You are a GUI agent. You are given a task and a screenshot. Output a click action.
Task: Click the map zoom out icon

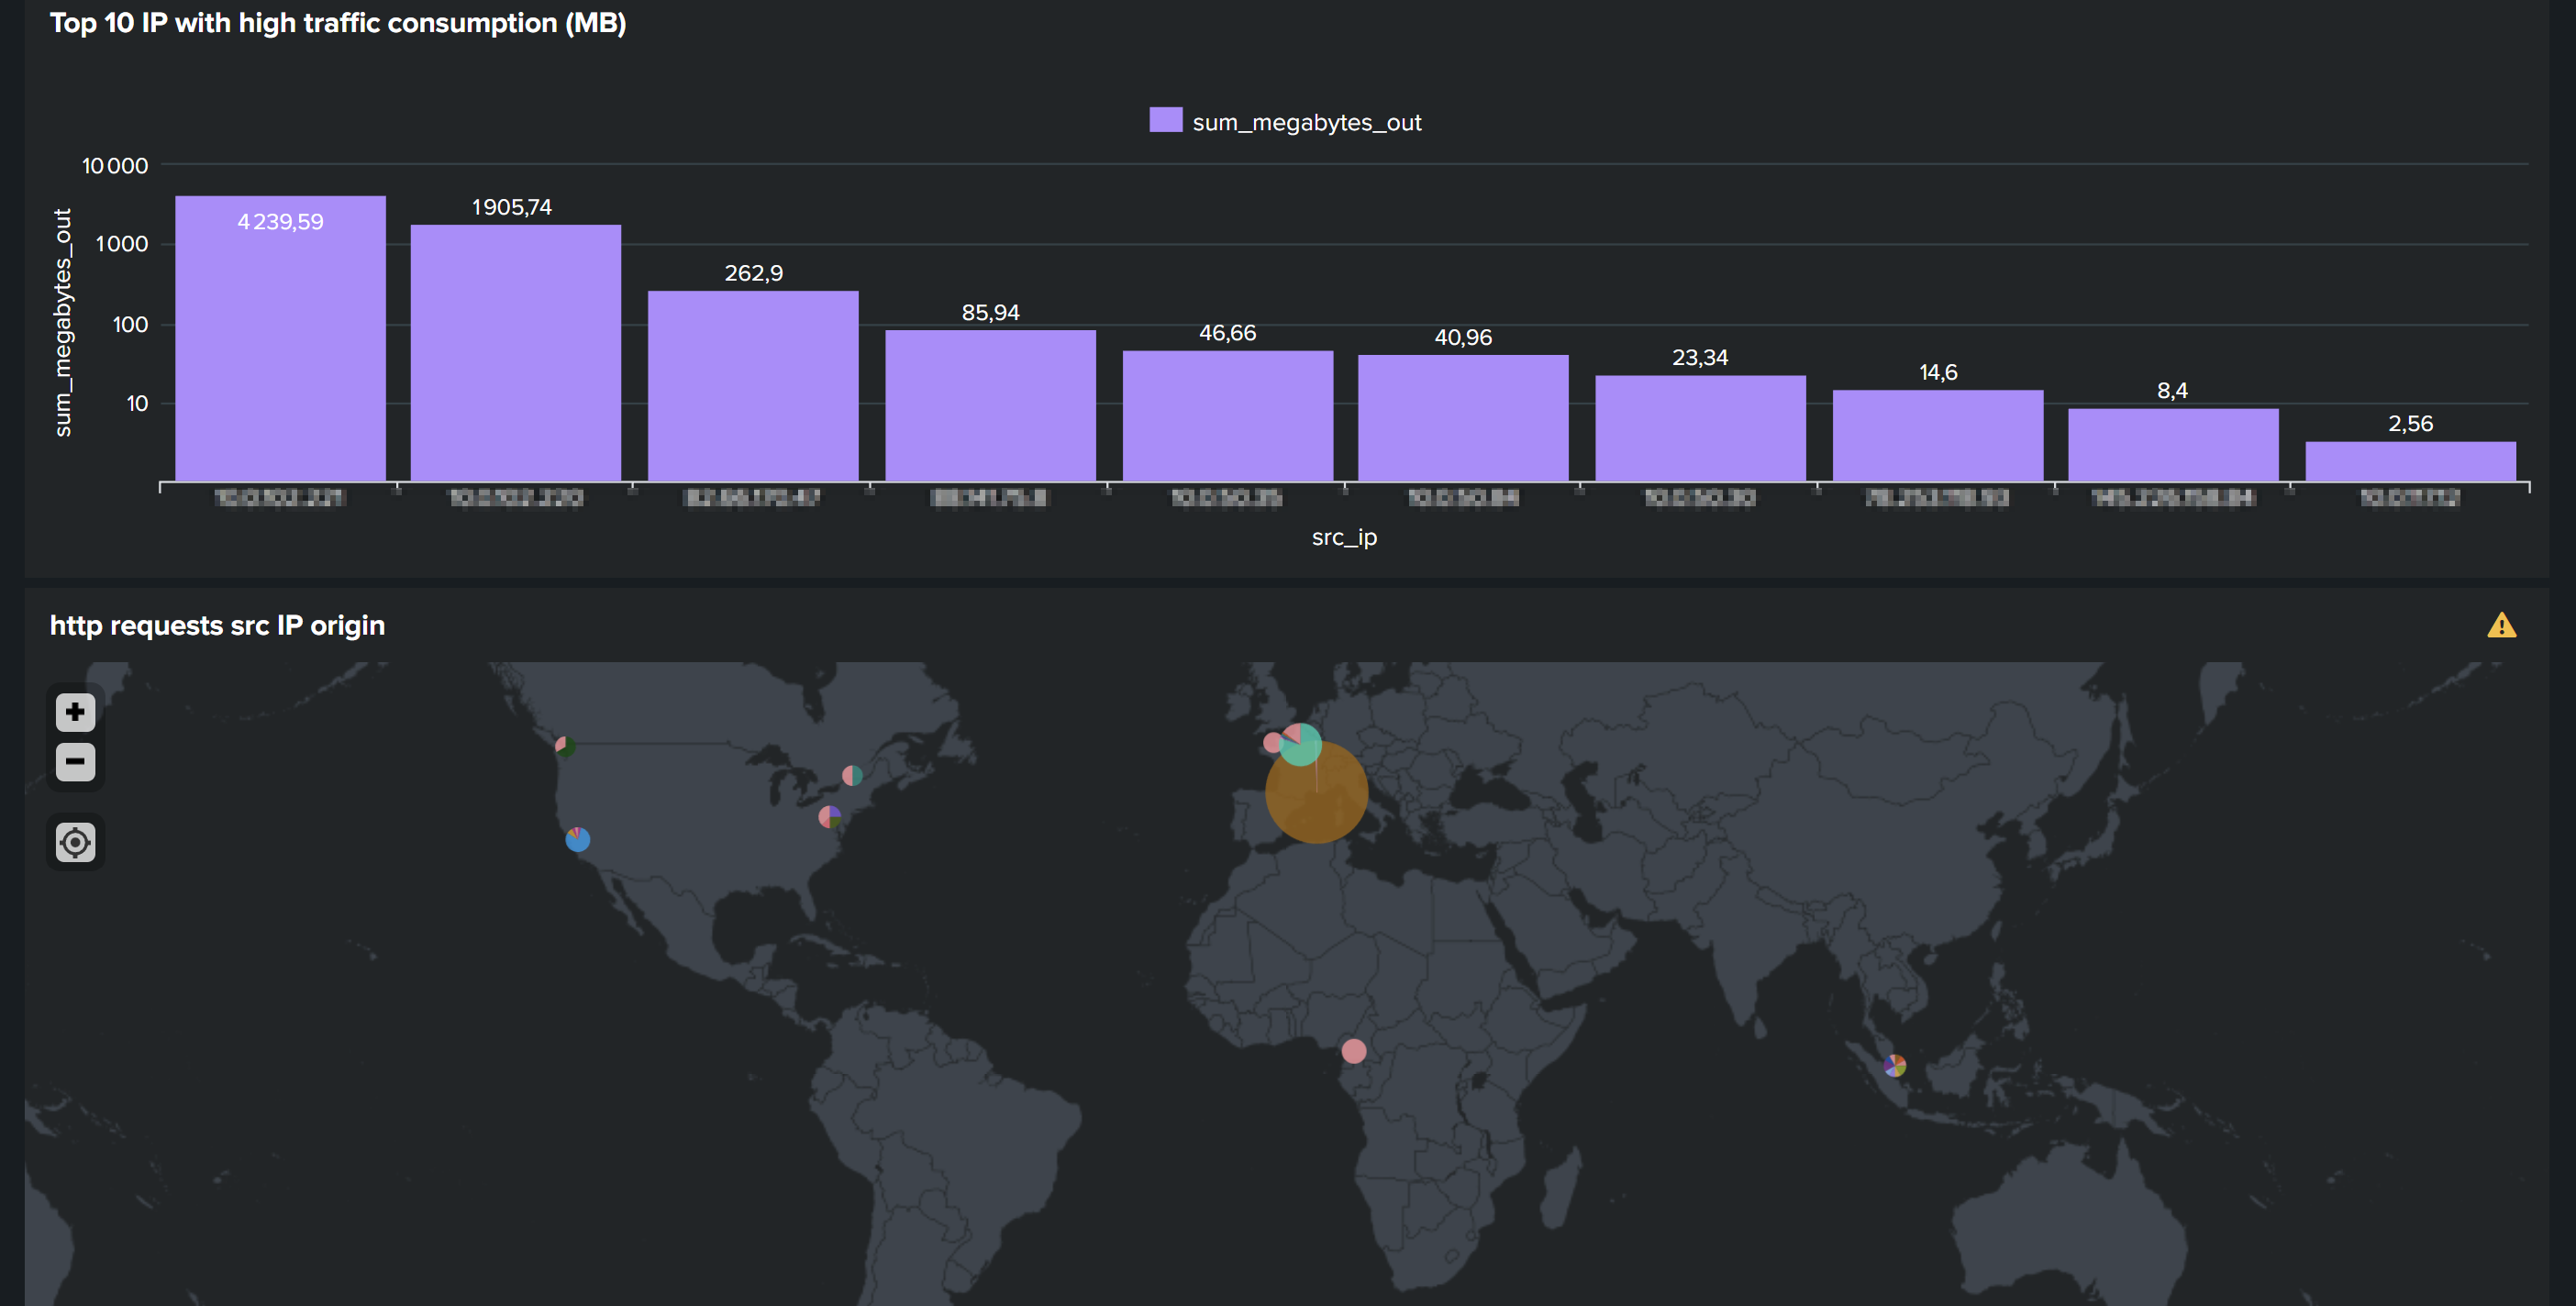74,762
